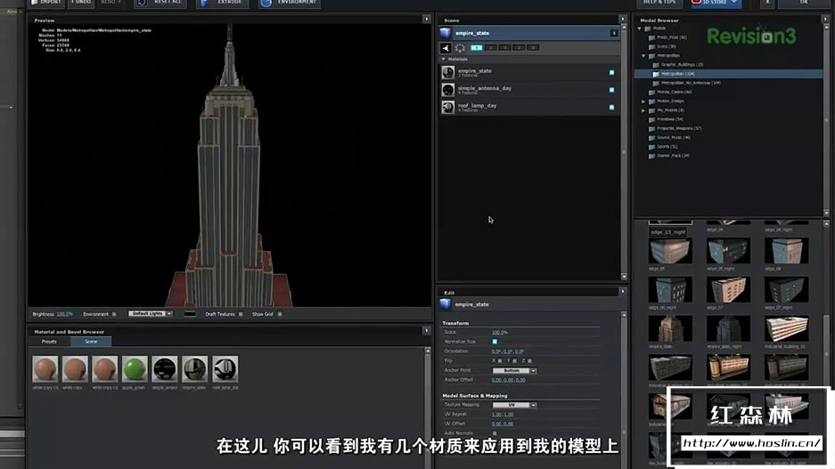Select the simple_antenna material sphere in browser
The image size is (835, 469).
[165, 369]
